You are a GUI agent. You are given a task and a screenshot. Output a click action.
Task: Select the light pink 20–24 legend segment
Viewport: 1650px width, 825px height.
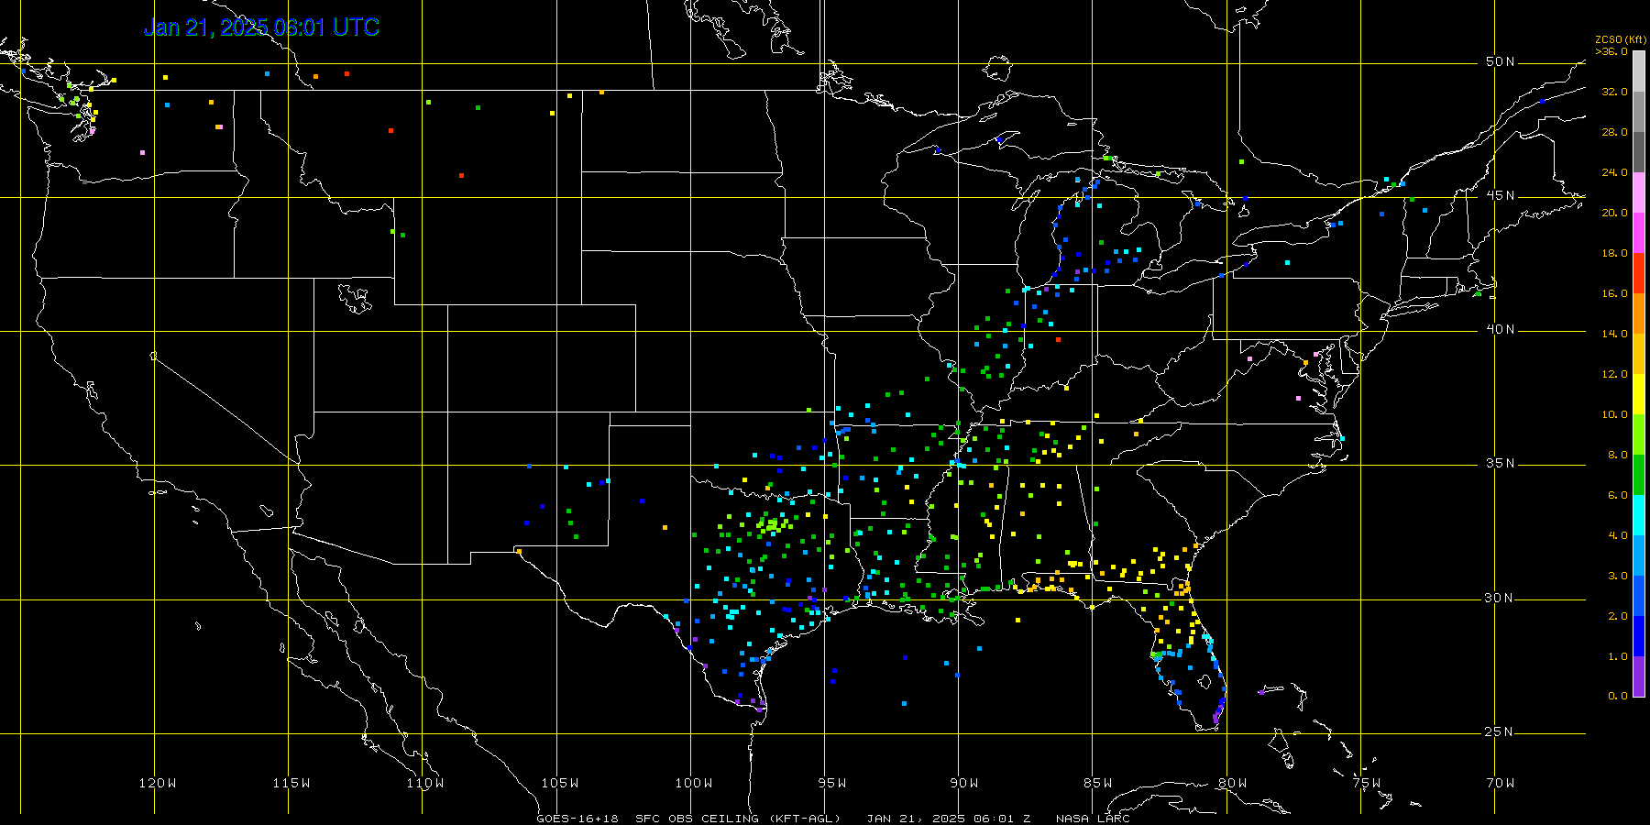tap(1639, 192)
